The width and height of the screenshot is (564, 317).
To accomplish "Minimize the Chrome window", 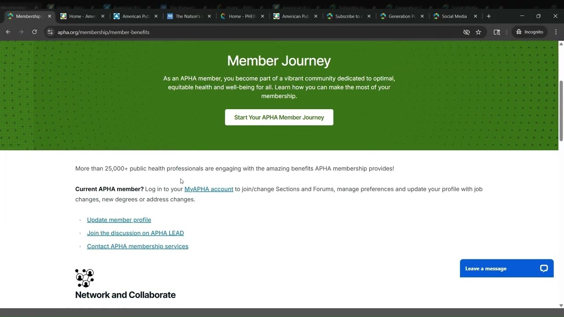I will [x=522, y=16].
